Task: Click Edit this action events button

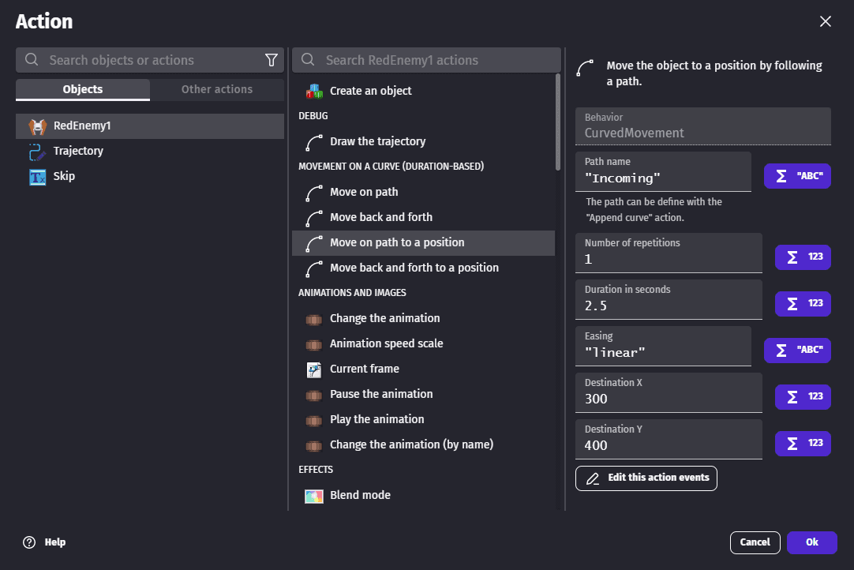Action: (646, 478)
